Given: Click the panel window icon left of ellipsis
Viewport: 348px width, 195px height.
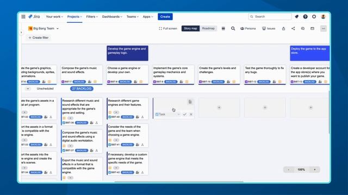Looking at the screenshot, I should [312, 29].
